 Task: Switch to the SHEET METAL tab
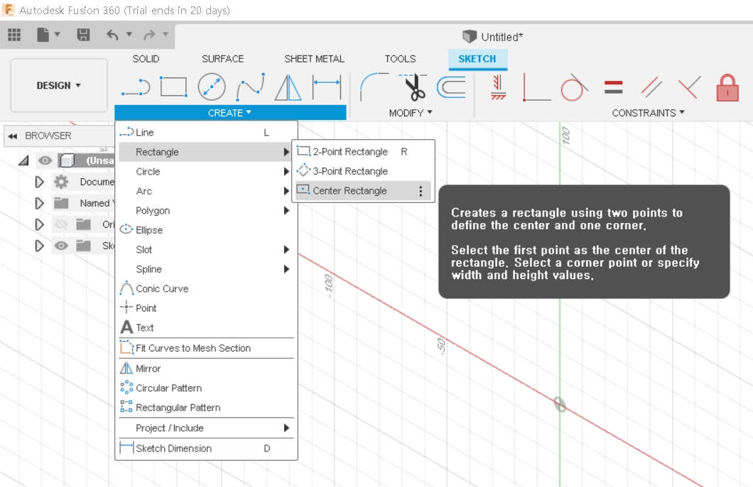[x=314, y=58]
